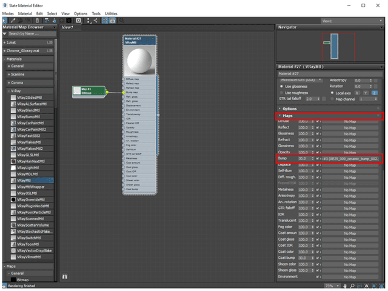388x291 pixels.
Task: Select the Zoom Region tool
Action: pyautogui.click(x=360, y=286)
